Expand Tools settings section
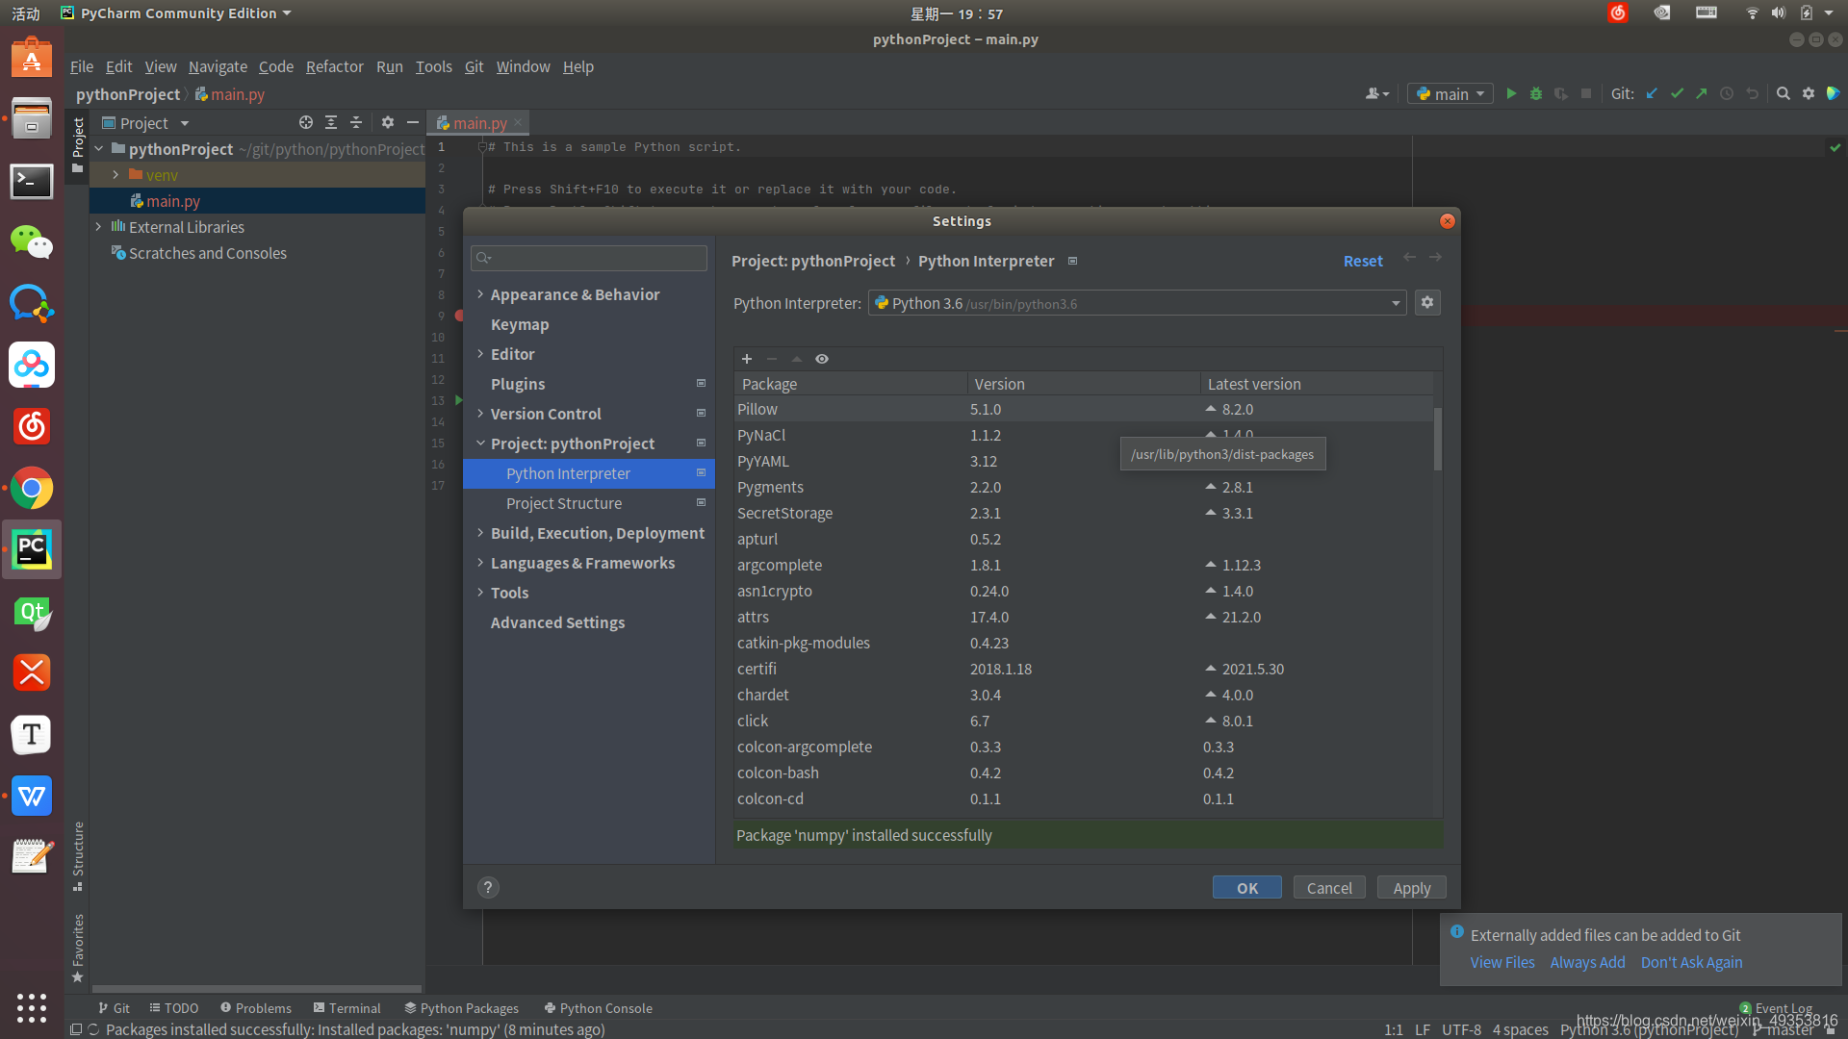Screen dimensions: 1848x1039 [480, 592]
